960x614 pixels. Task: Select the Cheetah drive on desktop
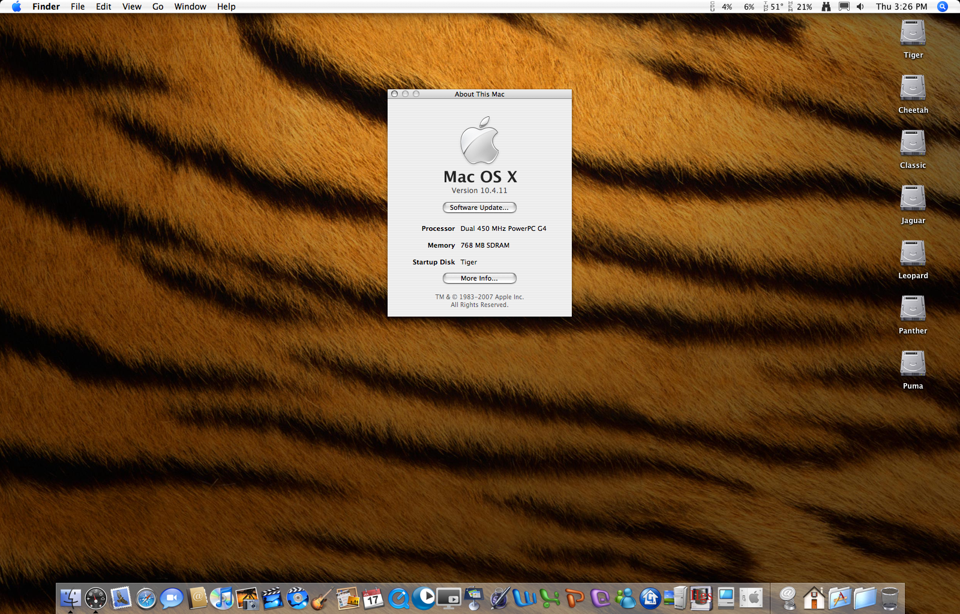[913, 89]
